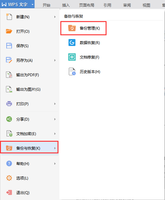Expand the 另存为 submenu arrow
Viewport: 165px width, 200px height.
(x=55, y=60)
